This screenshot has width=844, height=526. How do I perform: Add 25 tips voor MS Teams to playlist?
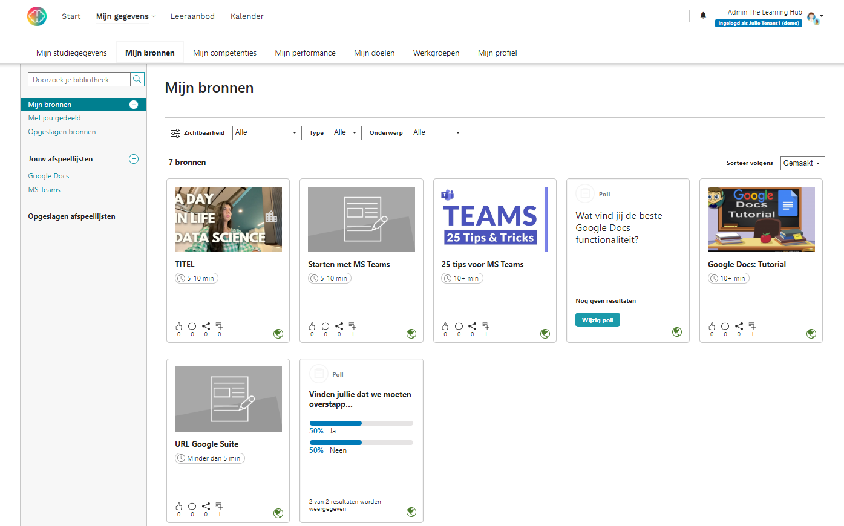(485, 326)
